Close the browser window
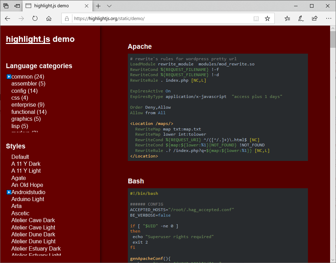 tap(328, 6)
